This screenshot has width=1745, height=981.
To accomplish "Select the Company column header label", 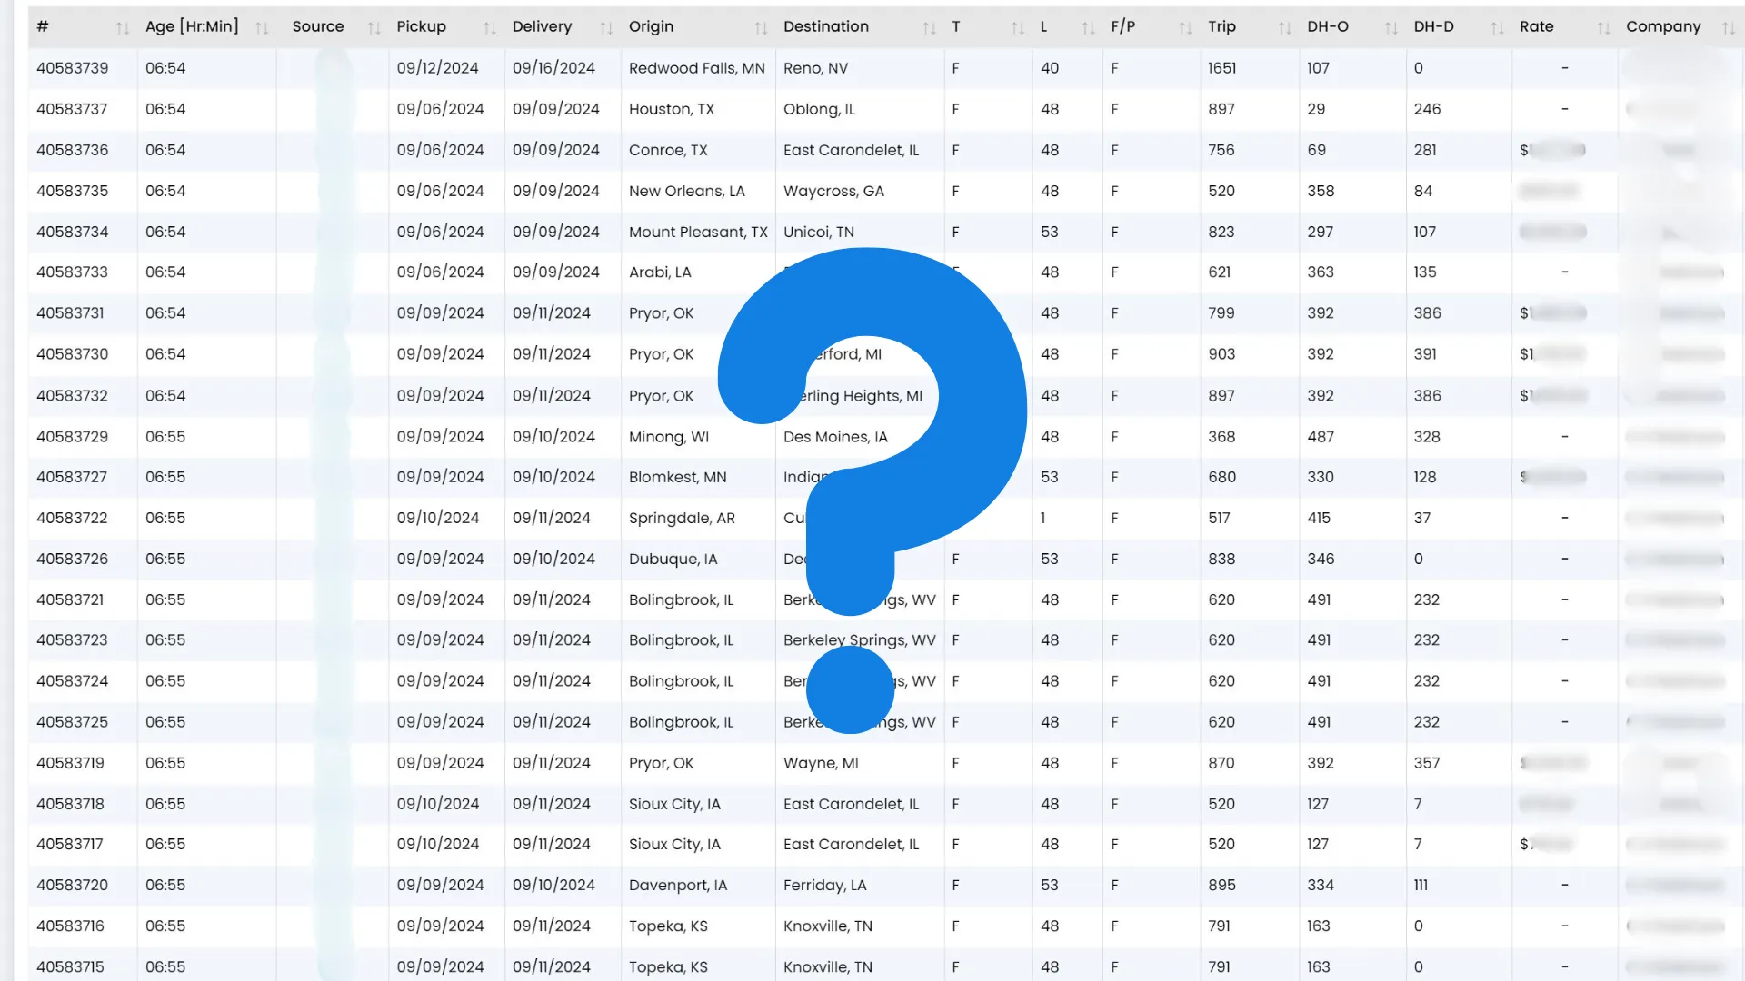I will click(1662, 26).
